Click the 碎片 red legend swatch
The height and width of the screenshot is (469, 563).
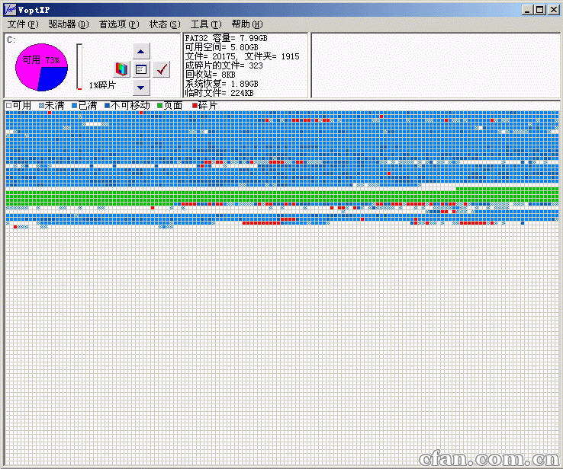195,105
